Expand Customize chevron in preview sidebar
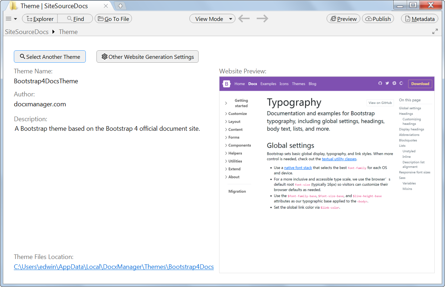Image resolution: width=445 pixels, height=287 pixels. (226, 114)
